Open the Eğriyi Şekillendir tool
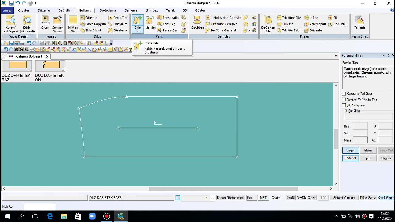Screen dimensions: 395x222 tap(27, 24)
